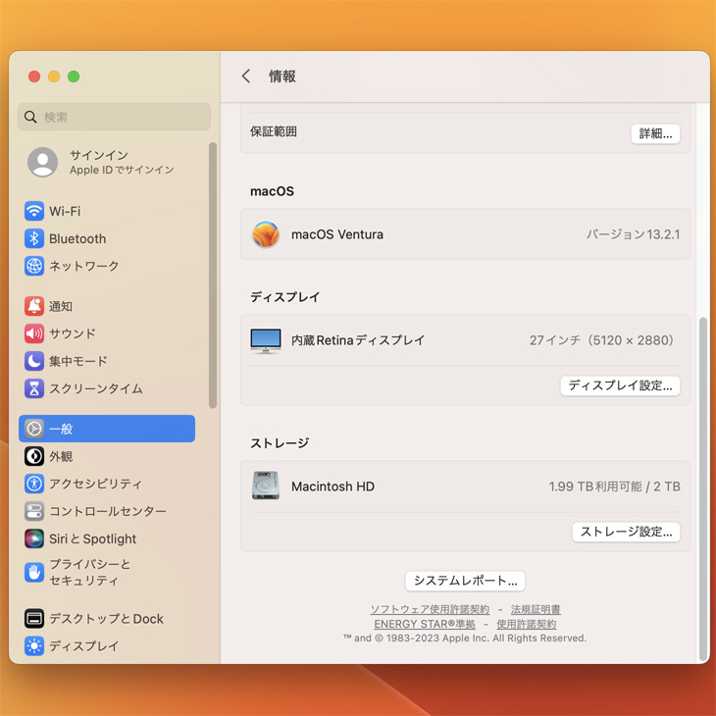716x716 pixels.
Task: Select 外観 in the sidebar
Action: 61,456
